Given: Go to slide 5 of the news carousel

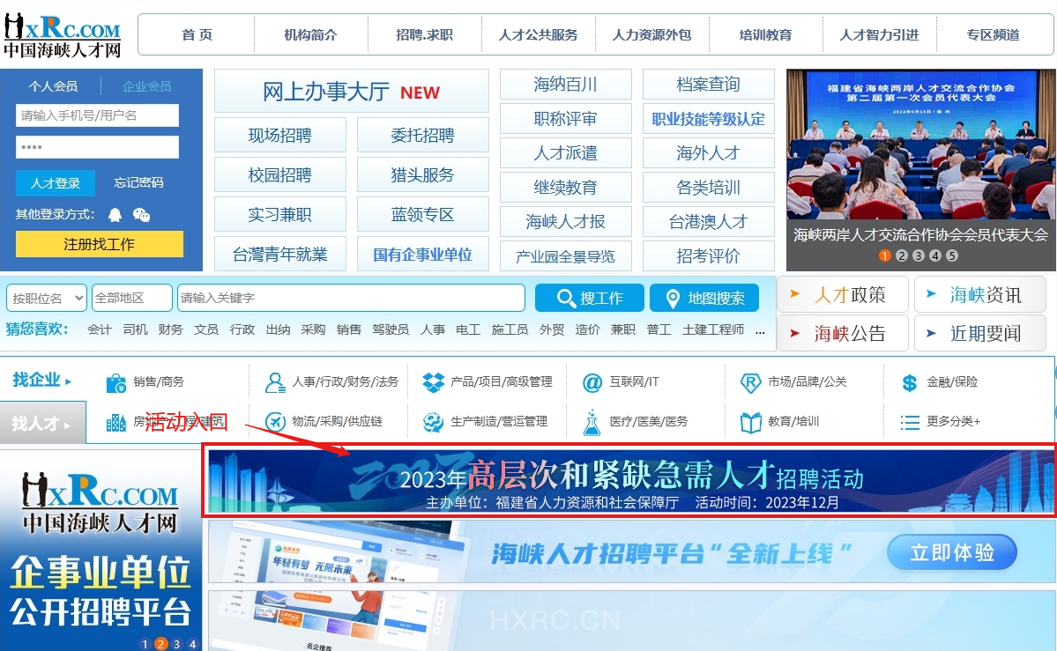Looking at the screenshot, I should click(952, 255).
